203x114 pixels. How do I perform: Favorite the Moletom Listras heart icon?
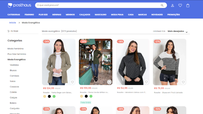coord(146,82)
